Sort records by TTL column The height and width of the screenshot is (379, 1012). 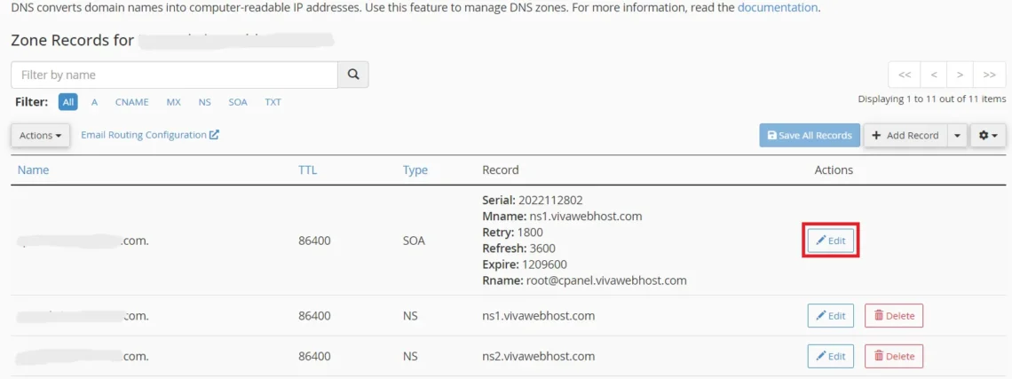coord(307,170)
